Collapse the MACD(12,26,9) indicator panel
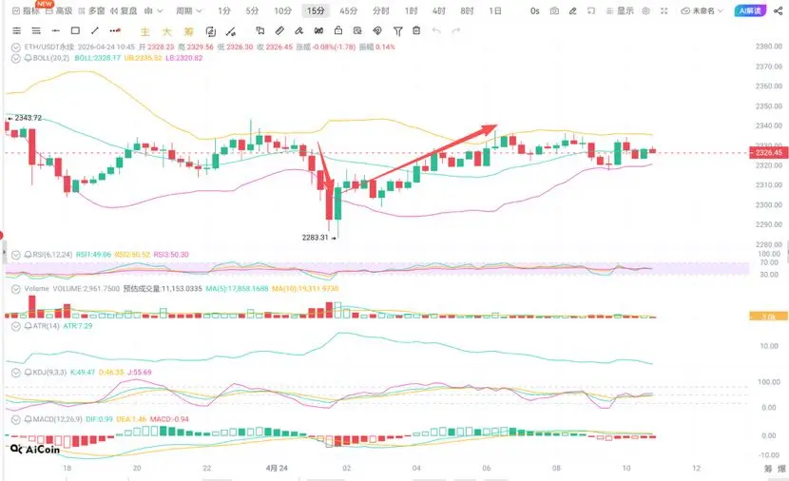The width and height of the screenshot is (789, 481). click(16, 419)
